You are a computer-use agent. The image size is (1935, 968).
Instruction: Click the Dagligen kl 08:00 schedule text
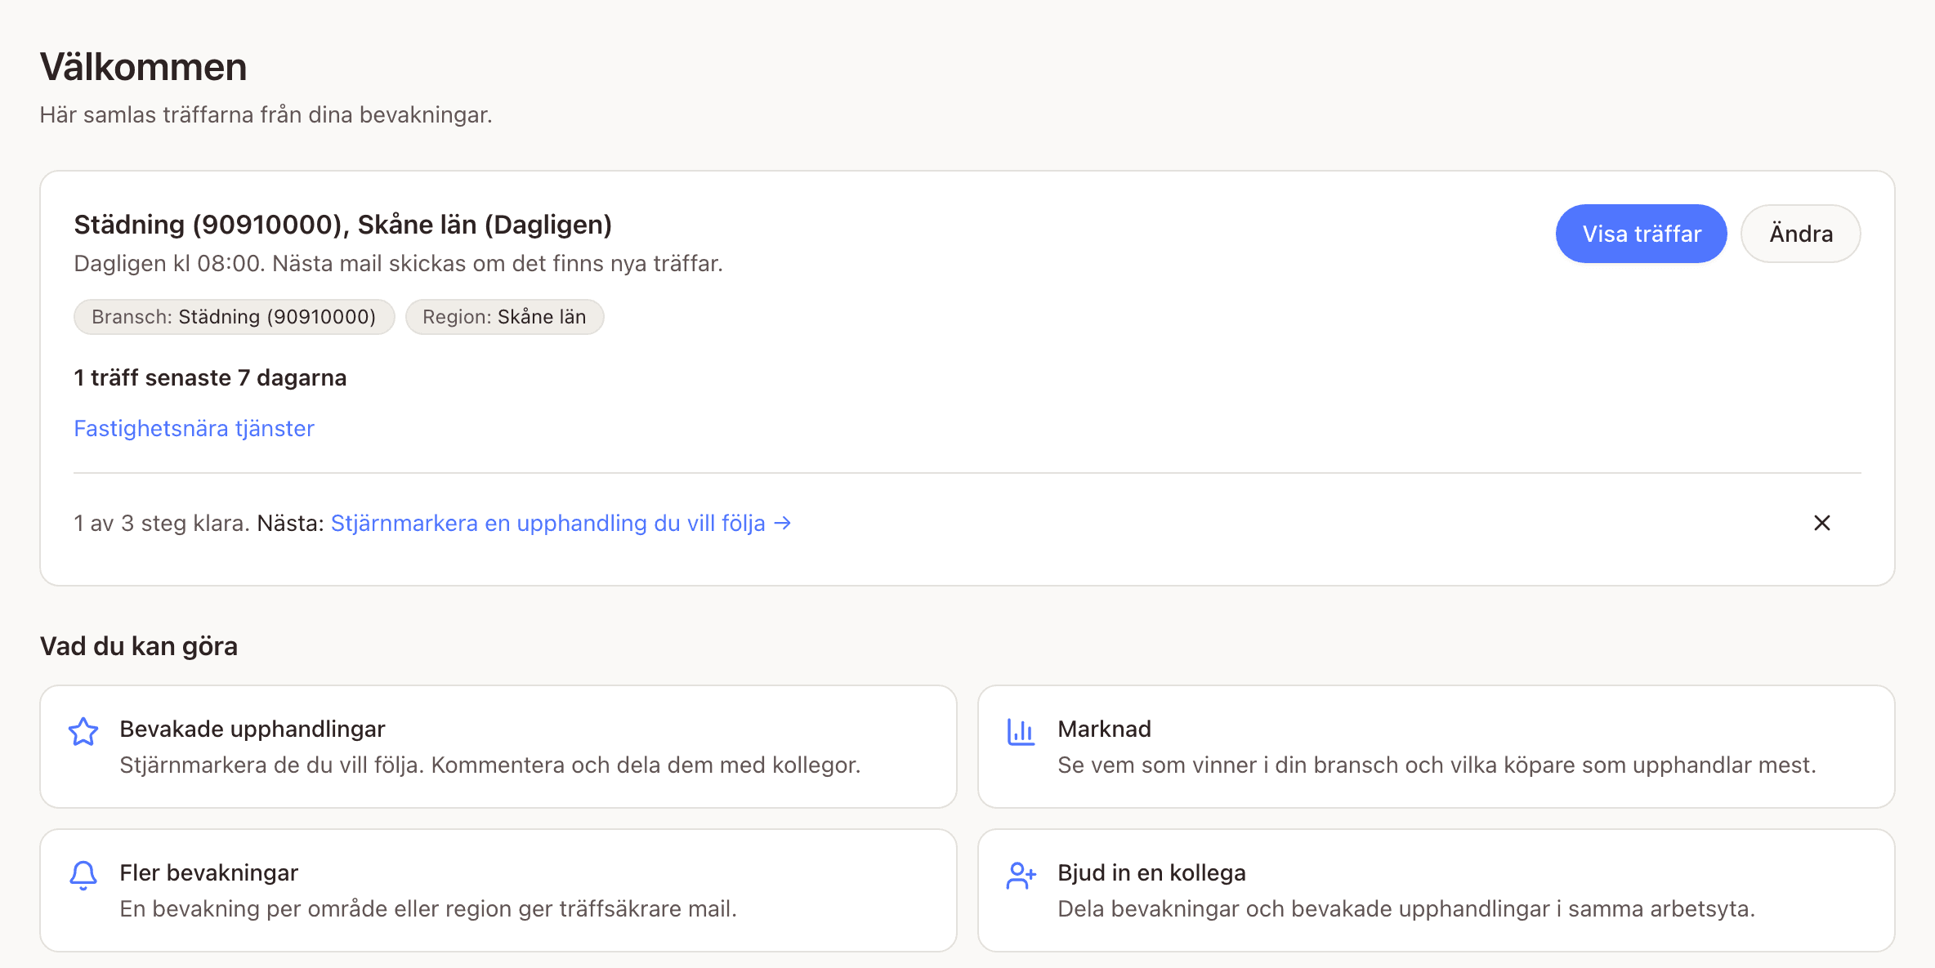pos(399,263)
